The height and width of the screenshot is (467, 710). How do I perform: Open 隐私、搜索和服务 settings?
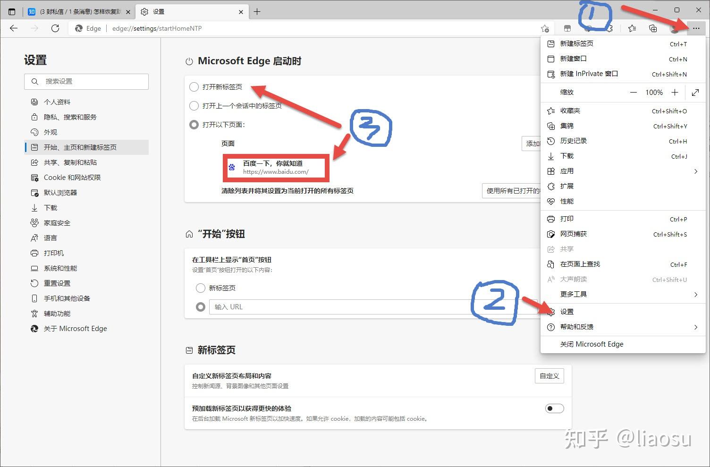pos(86,117)
